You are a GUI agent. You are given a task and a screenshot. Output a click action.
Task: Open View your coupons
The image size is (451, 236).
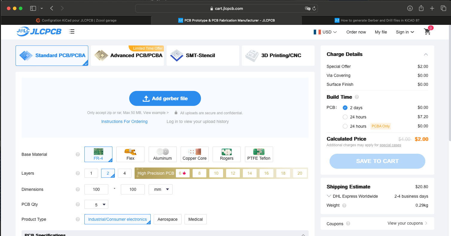pos(407,223)
